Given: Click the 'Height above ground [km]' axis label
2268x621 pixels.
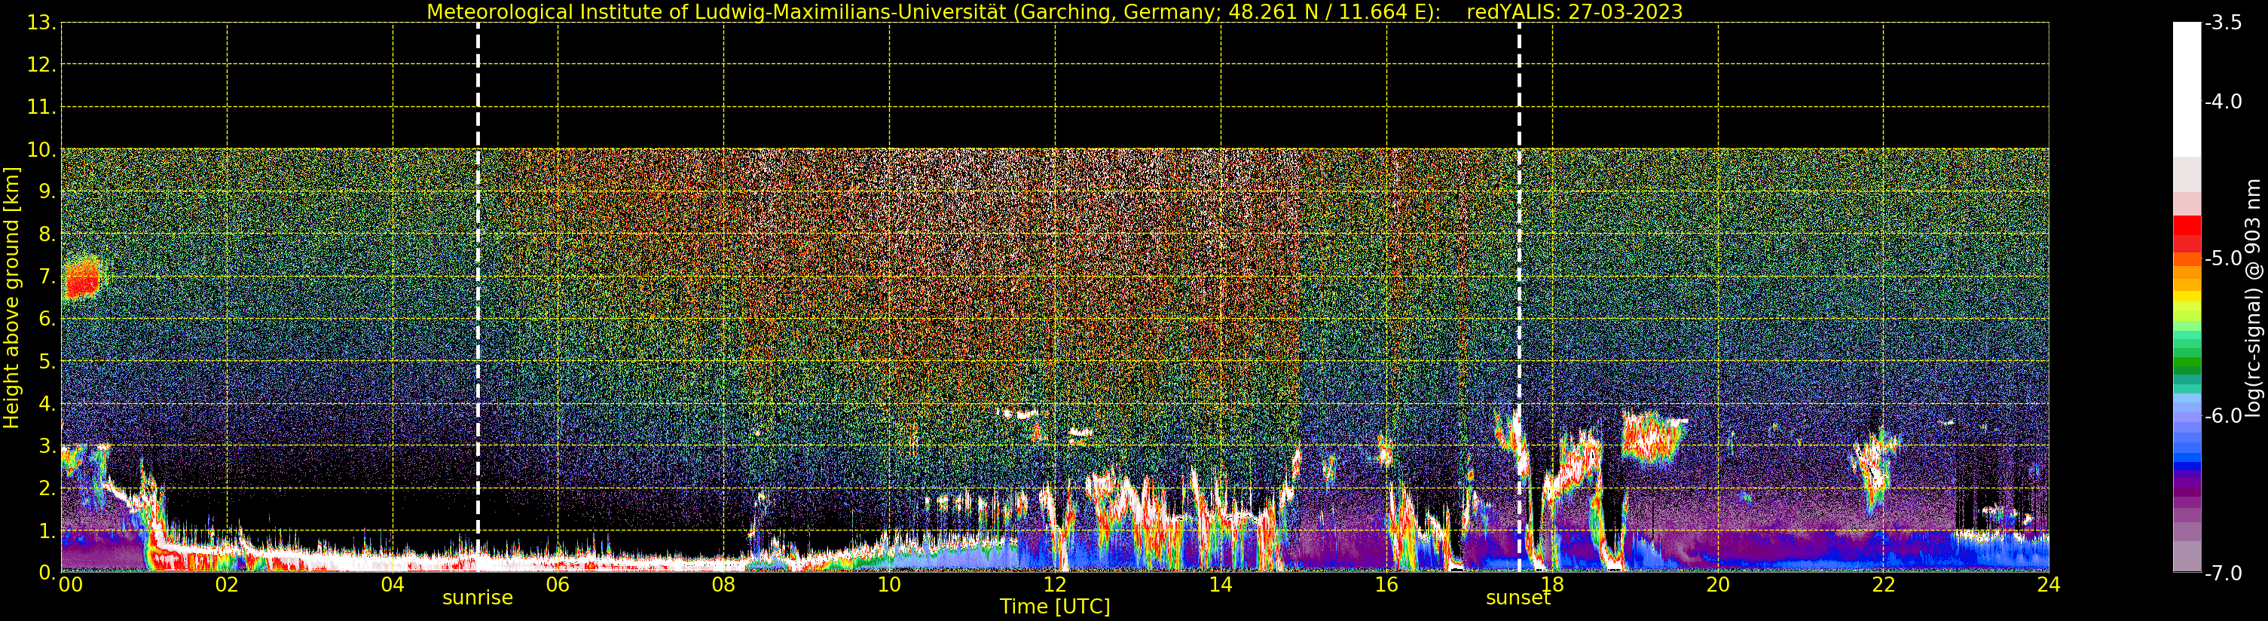Looking at the screenshot, I should tap(11, 298).
